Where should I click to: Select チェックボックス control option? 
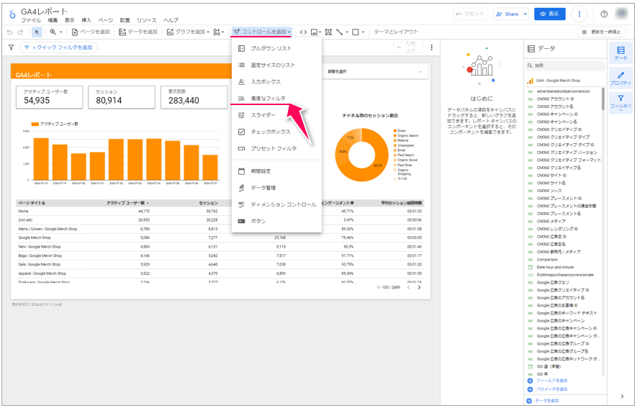pyautogui.click(x=276, y=132)
